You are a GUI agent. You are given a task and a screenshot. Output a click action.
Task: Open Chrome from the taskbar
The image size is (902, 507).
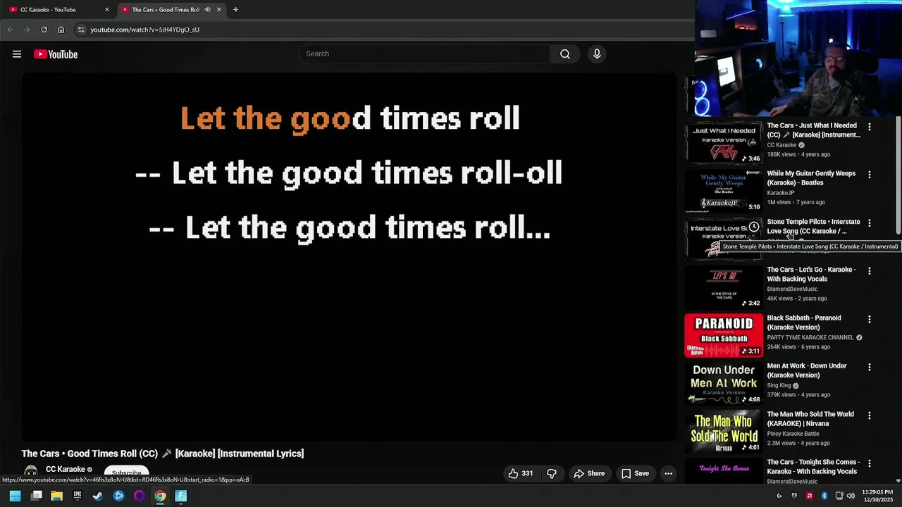pyautogui.click(x=160, y=496)
